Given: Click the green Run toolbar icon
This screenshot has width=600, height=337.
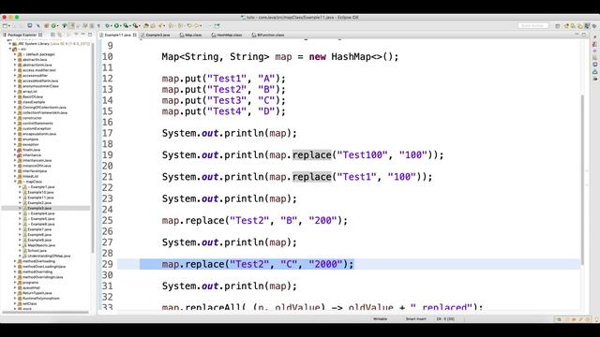Looking at the screenshot, I should [116, 25].
